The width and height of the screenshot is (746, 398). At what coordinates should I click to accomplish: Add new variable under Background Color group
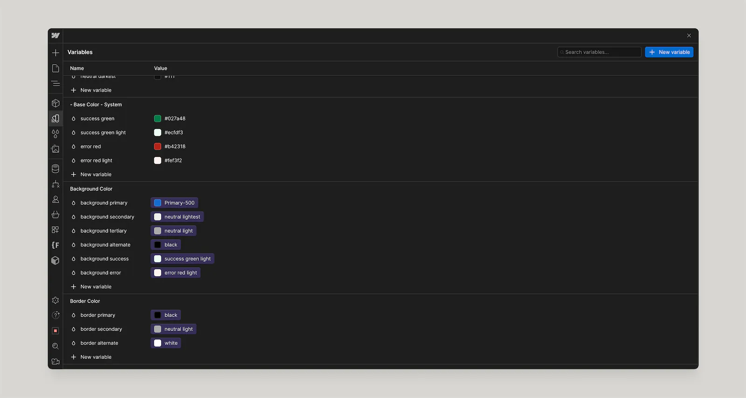click(91, 287)
